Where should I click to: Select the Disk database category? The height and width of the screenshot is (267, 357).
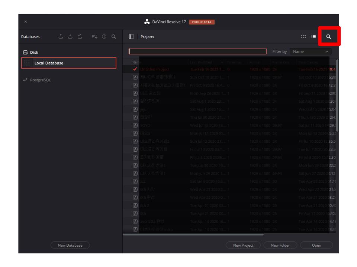[34, 52]
